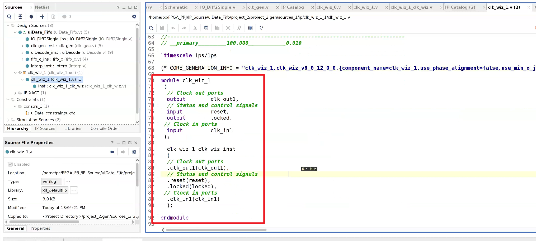Switch to Compile Order view
Screen dimensions: 536x241
click(105, 129)
